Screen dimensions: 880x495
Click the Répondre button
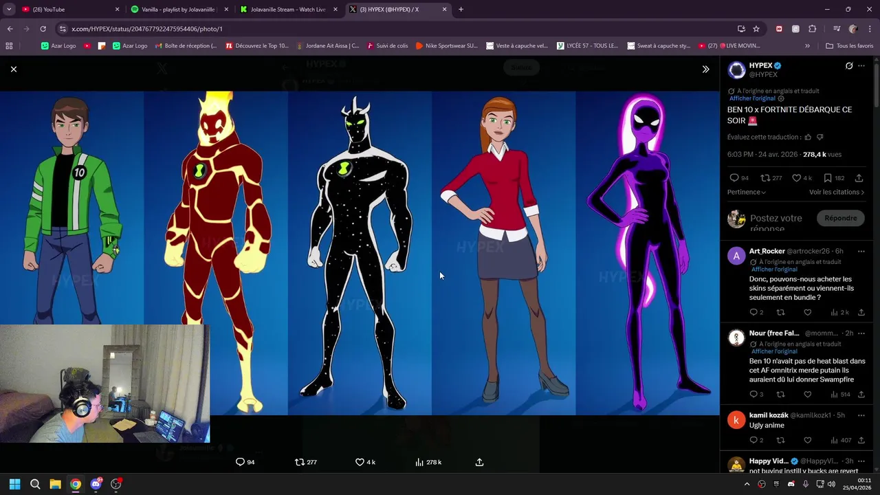pos(841,218)
